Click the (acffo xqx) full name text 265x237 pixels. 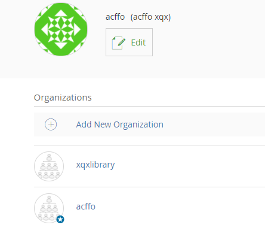coord(150,17)
